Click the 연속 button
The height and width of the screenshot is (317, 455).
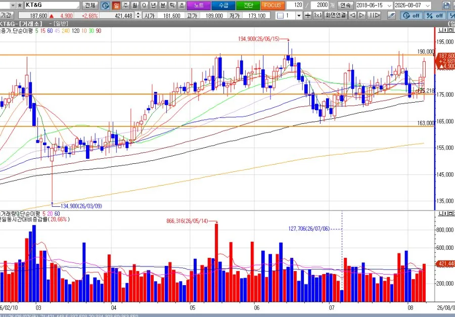[345, 5]
